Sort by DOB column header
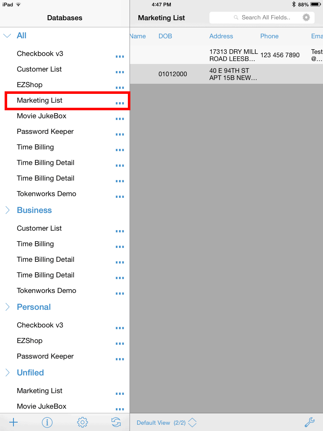 pyautogui.click(x=165, y=36)
